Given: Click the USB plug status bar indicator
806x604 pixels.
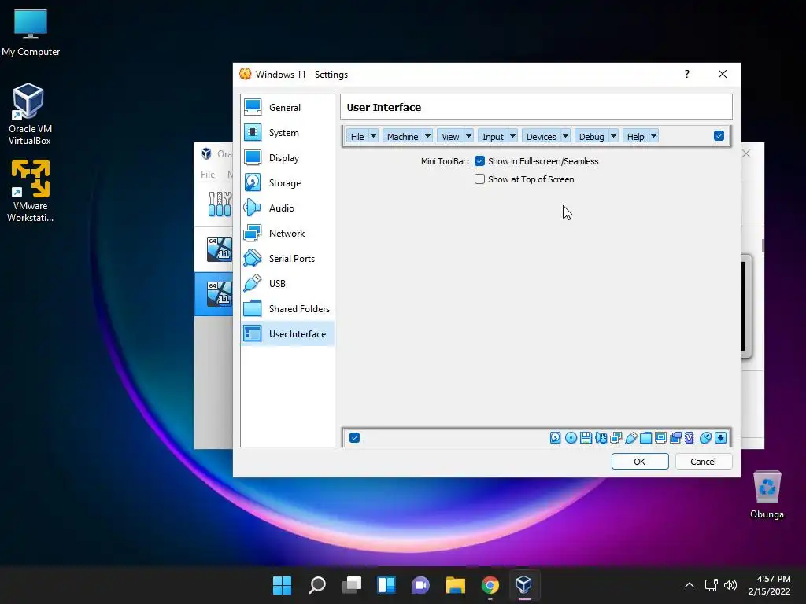Looking at the screenshot, I should 630,437.
